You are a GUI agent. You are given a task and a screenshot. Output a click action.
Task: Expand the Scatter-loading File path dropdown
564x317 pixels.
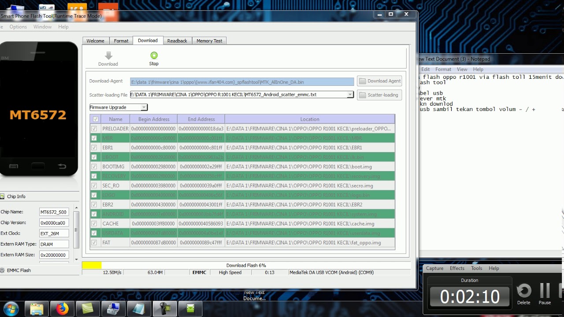click(350, 95)
